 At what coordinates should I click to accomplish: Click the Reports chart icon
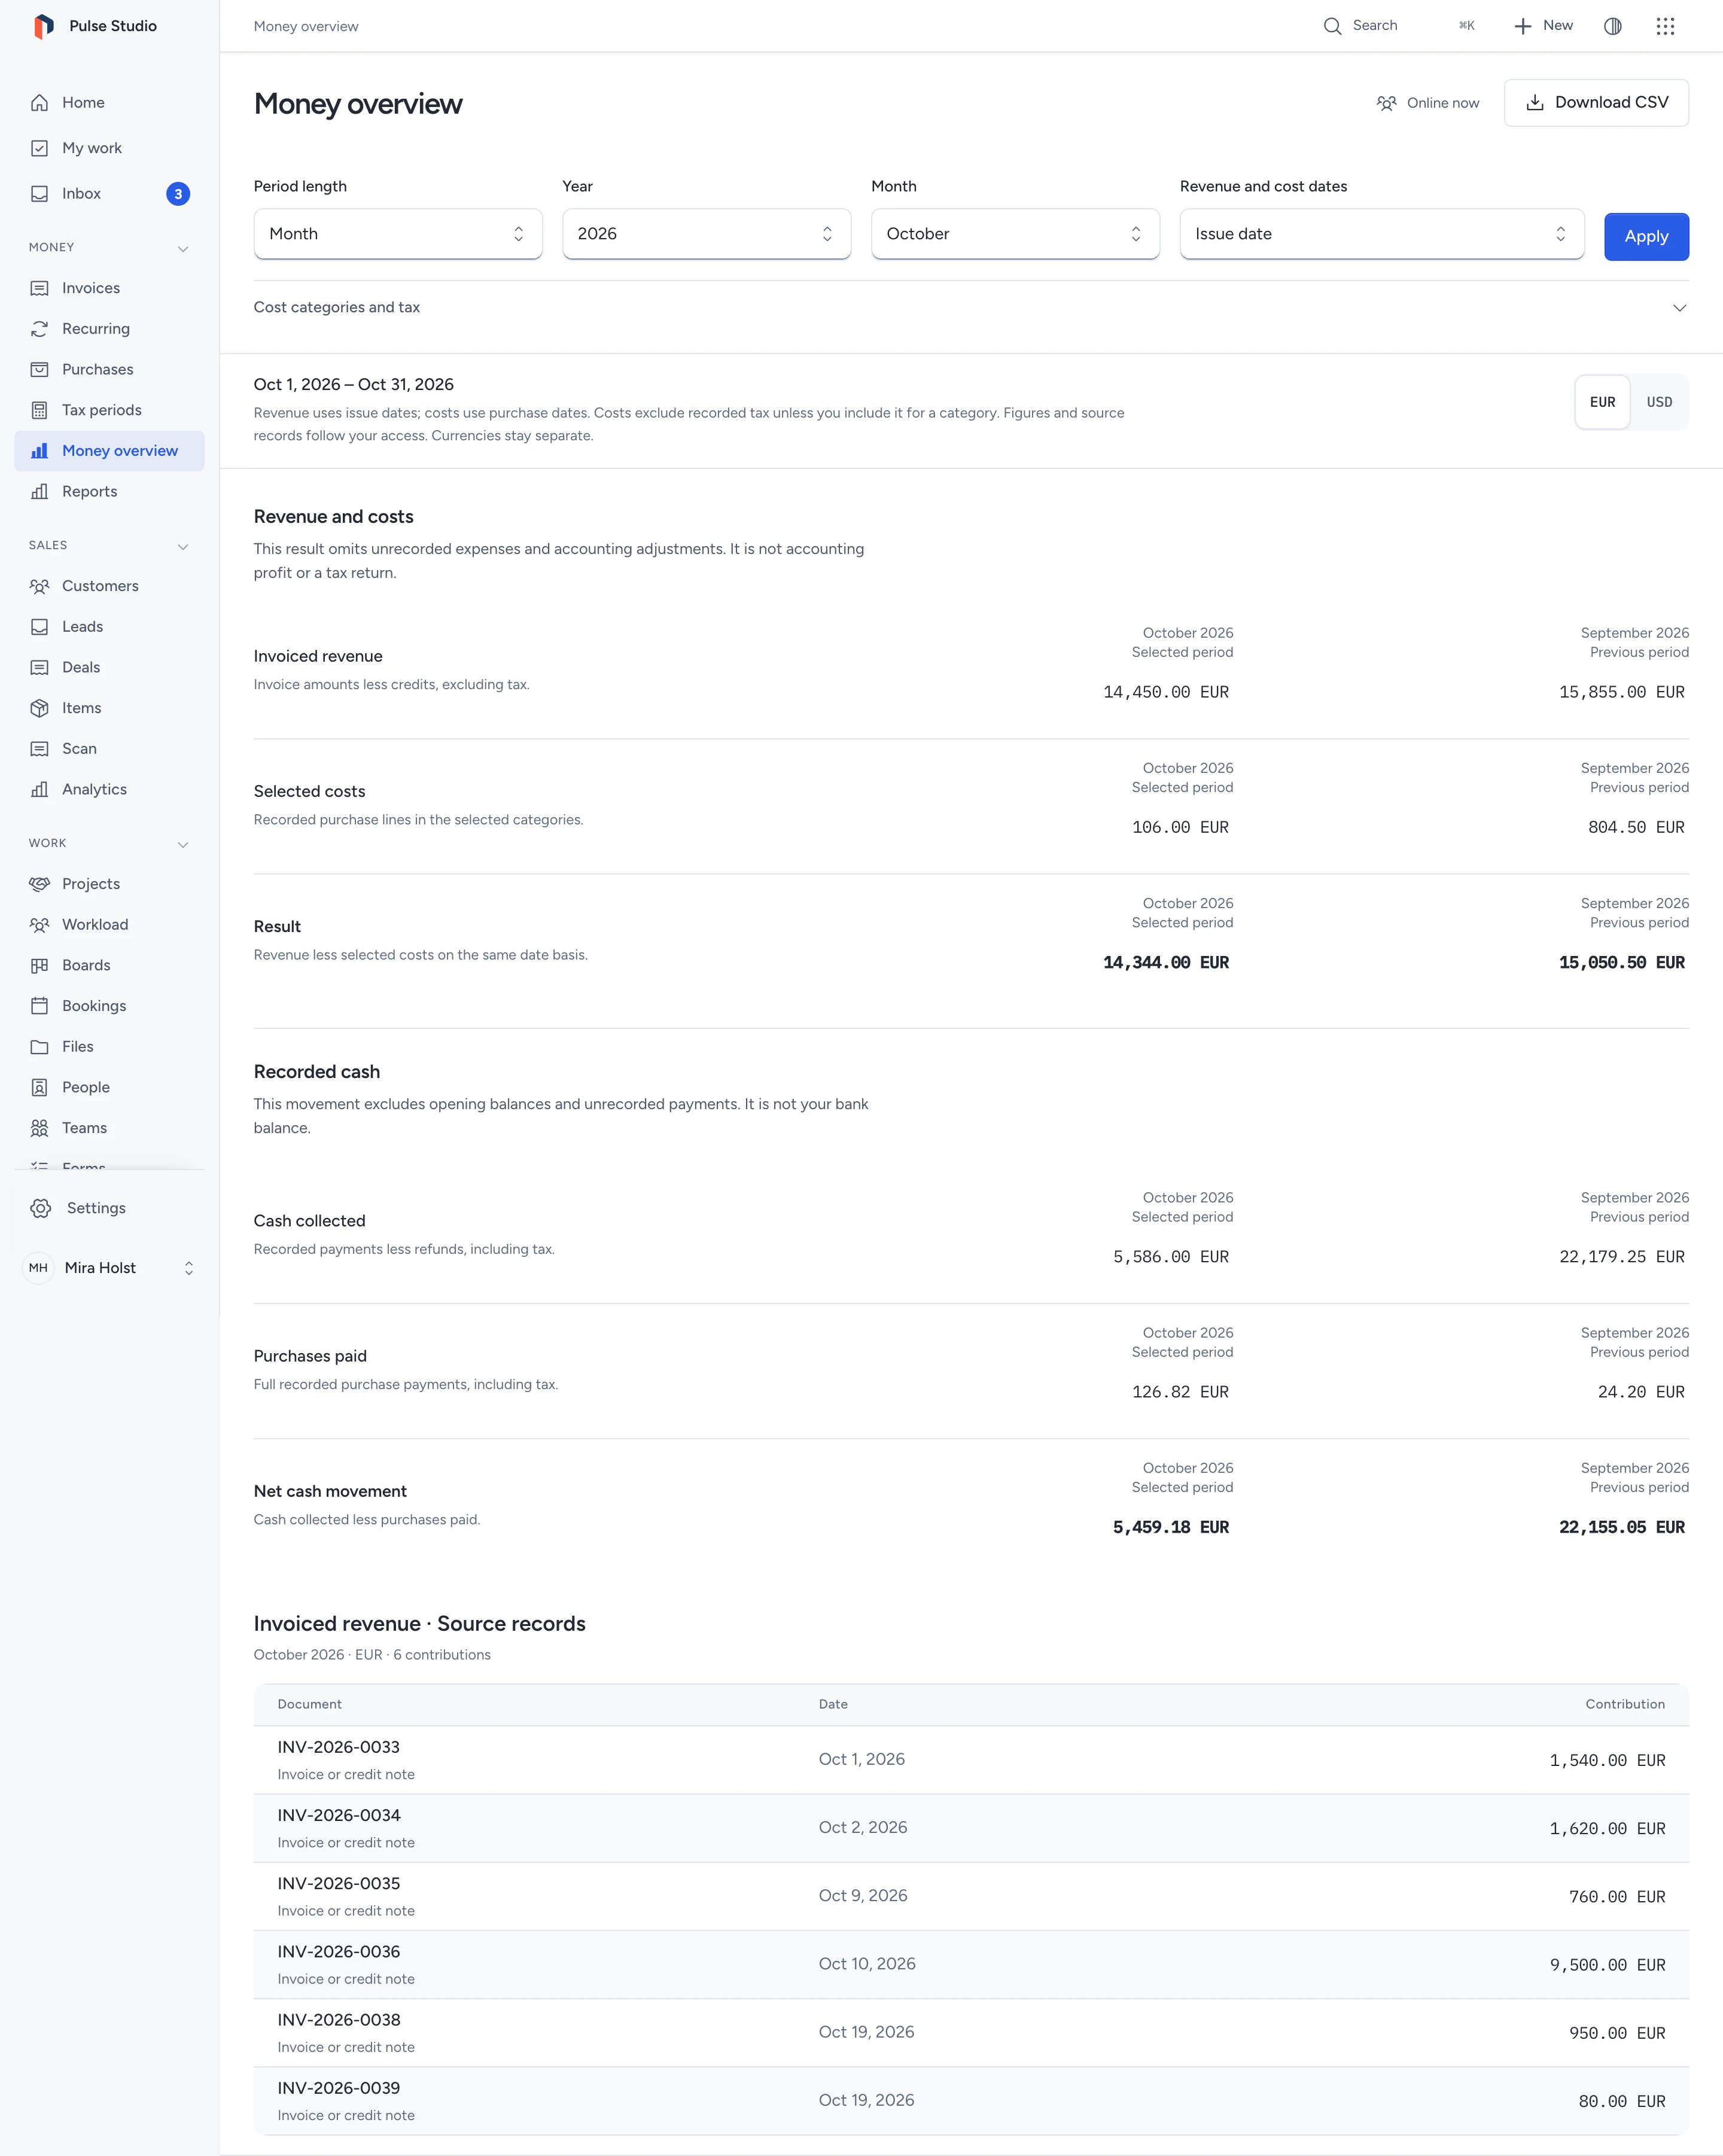(40, 492)
